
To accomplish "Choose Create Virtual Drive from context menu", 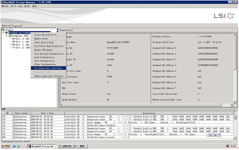I will [45, 35].
